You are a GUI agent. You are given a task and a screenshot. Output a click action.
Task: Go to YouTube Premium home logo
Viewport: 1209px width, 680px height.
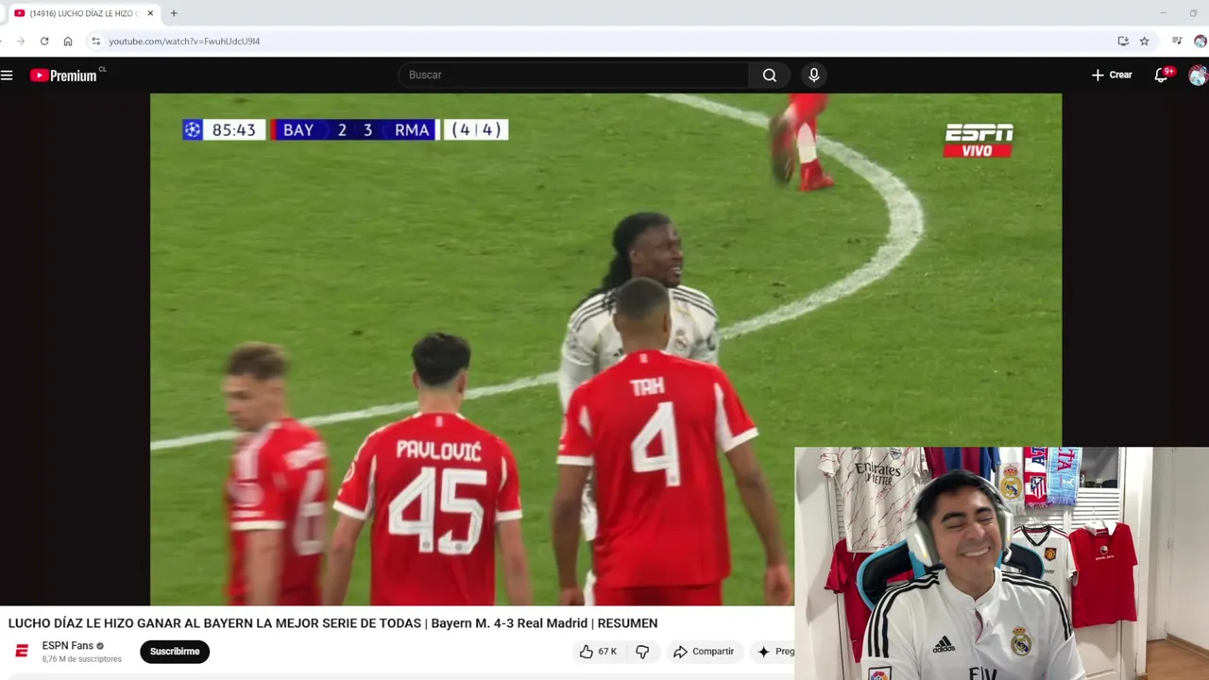(x=63, y=76)
